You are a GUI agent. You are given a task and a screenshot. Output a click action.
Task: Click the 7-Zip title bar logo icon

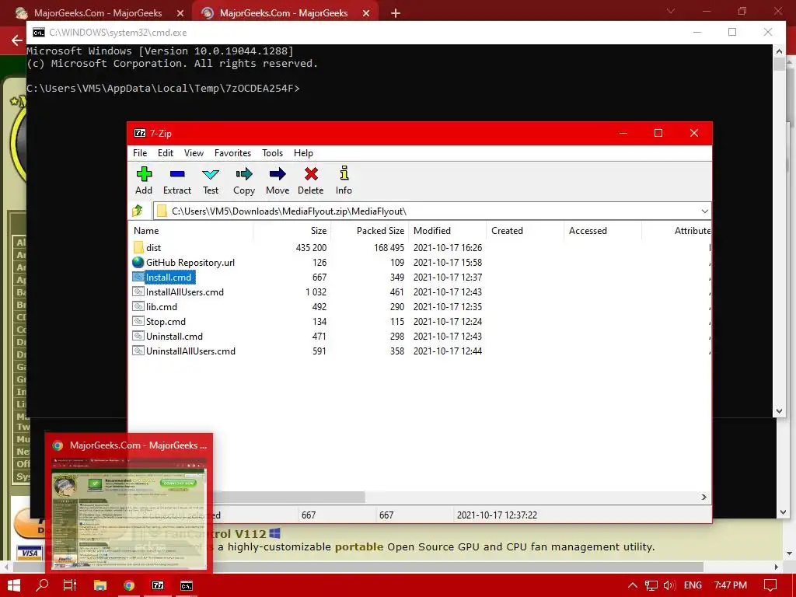tap(140, 133)
